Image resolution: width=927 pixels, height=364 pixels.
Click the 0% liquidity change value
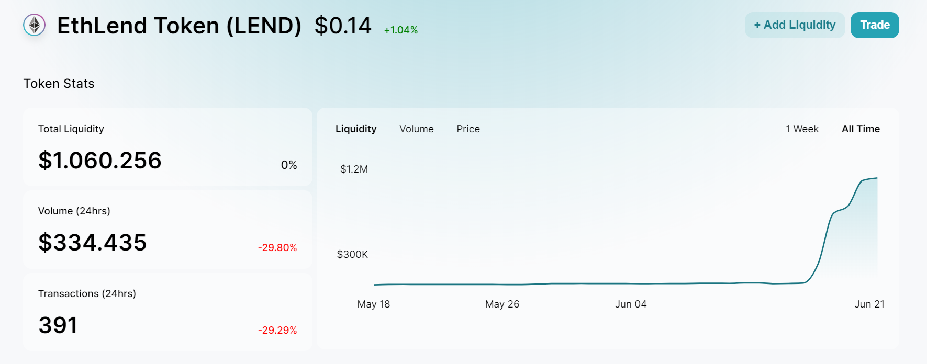(289, 165)
